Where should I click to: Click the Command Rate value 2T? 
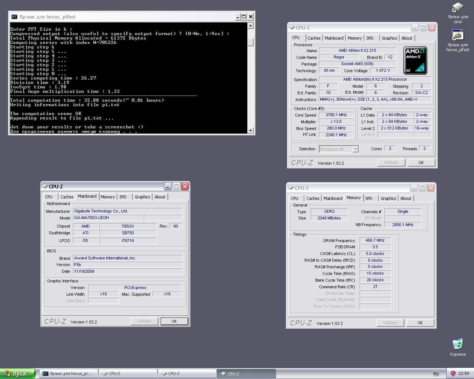tap(375, 286)
